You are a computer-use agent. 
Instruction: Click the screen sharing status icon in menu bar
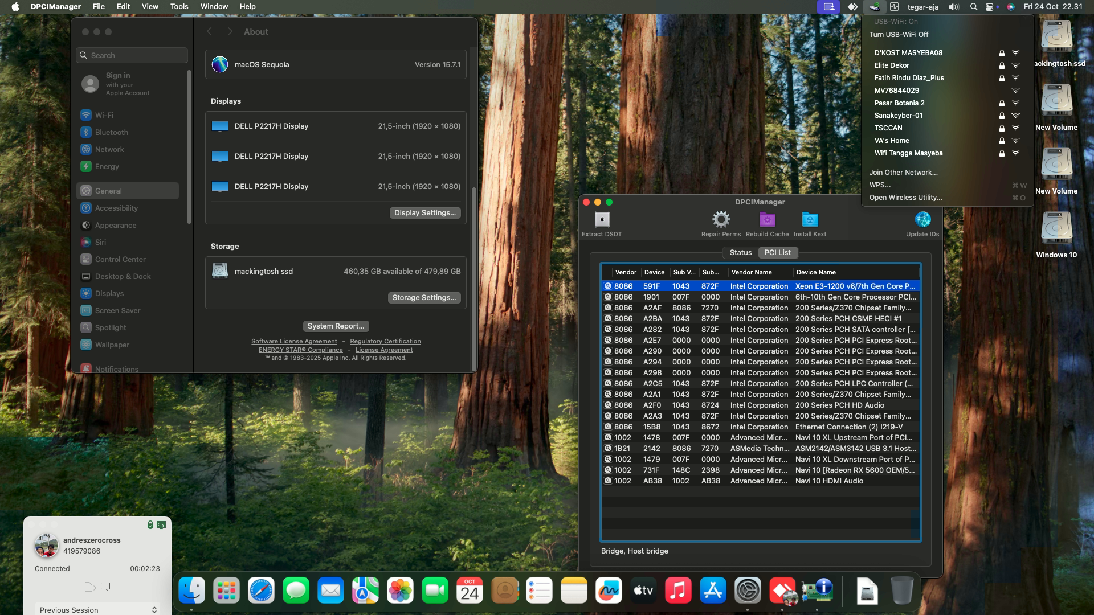(x=829, y=7)
